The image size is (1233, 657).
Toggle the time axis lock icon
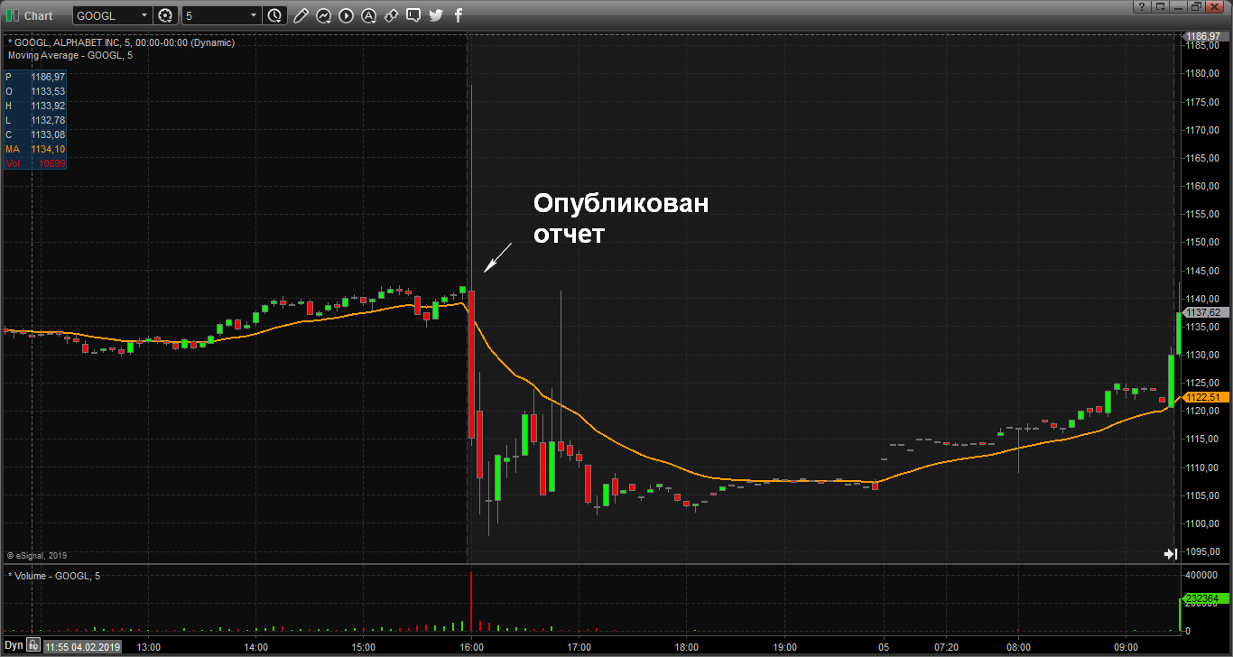(32, 646)
